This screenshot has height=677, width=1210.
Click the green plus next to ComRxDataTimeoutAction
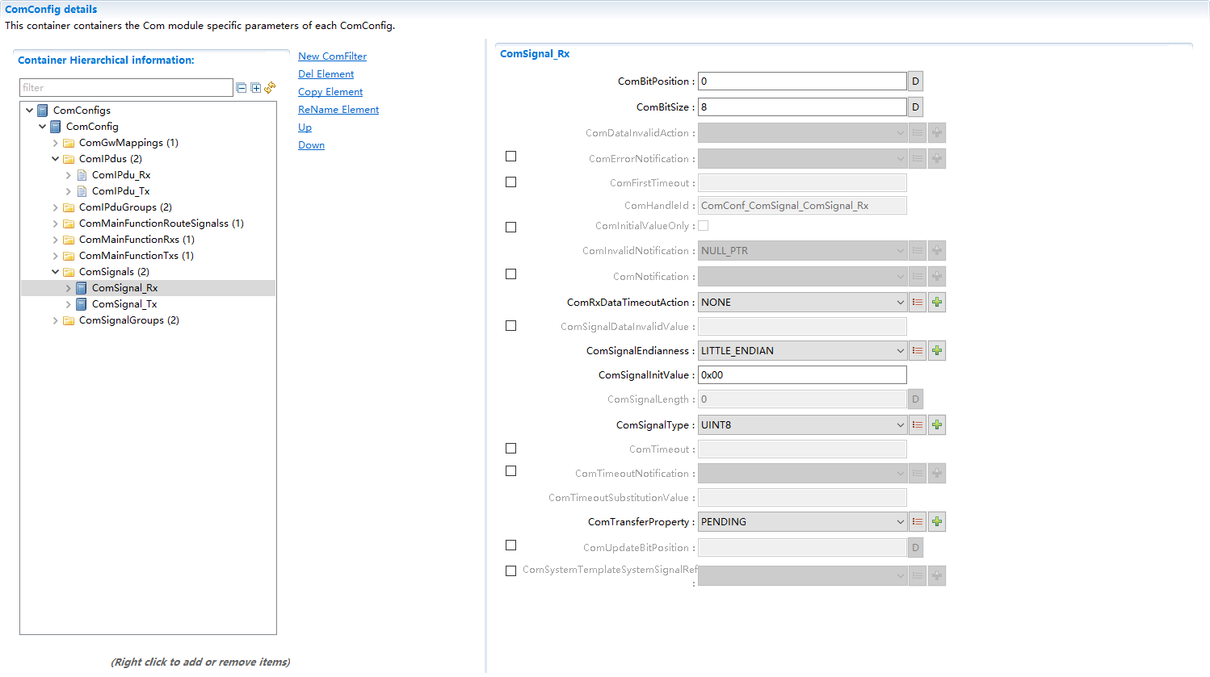click(x=937, y=303)
